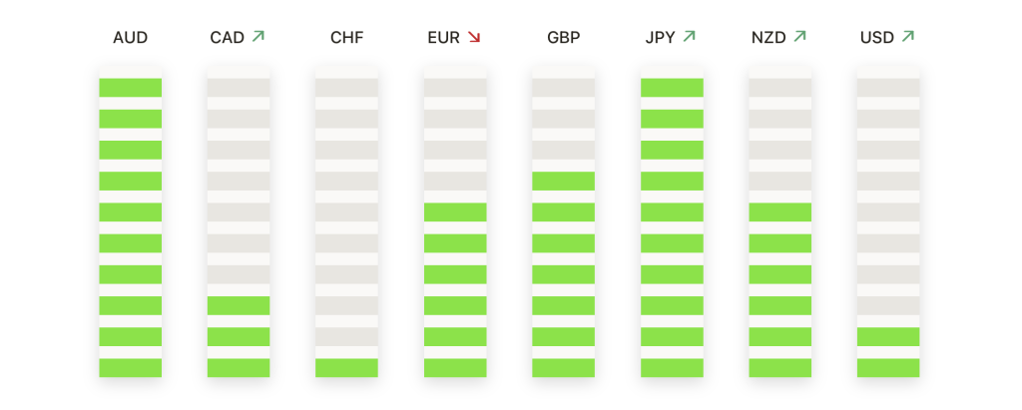This screenshot has width=1022, height=410.
Task: Click the highest green bar in GBP column
Action: [x=563, y=181]
